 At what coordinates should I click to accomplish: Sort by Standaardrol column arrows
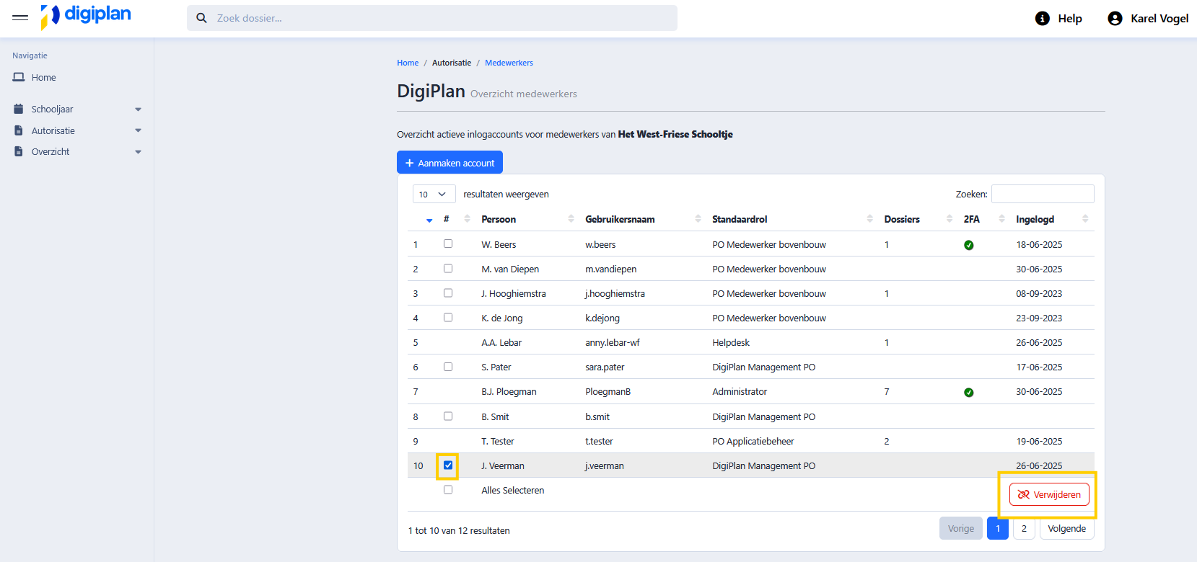tap(869, 218)
